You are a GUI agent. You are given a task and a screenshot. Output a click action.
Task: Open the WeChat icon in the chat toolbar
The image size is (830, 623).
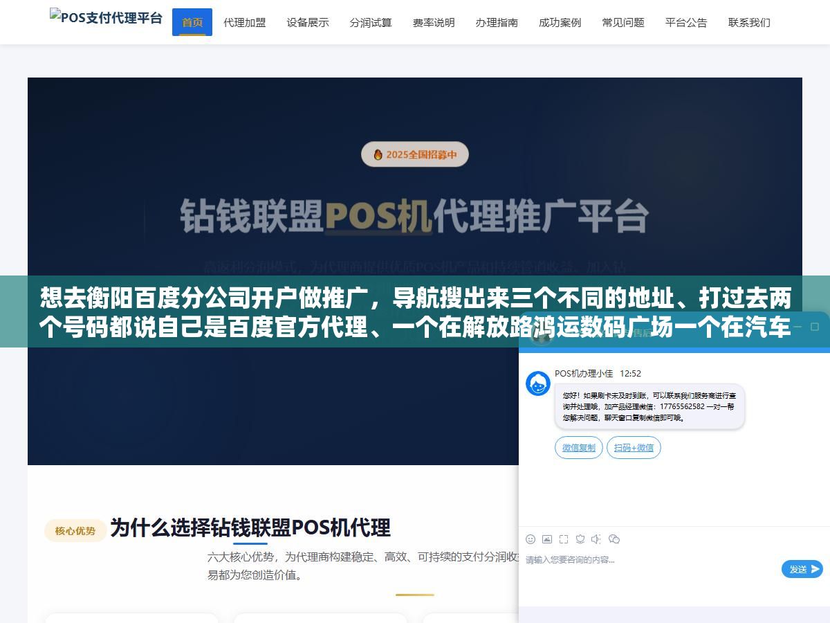click(x=614, y=539)
